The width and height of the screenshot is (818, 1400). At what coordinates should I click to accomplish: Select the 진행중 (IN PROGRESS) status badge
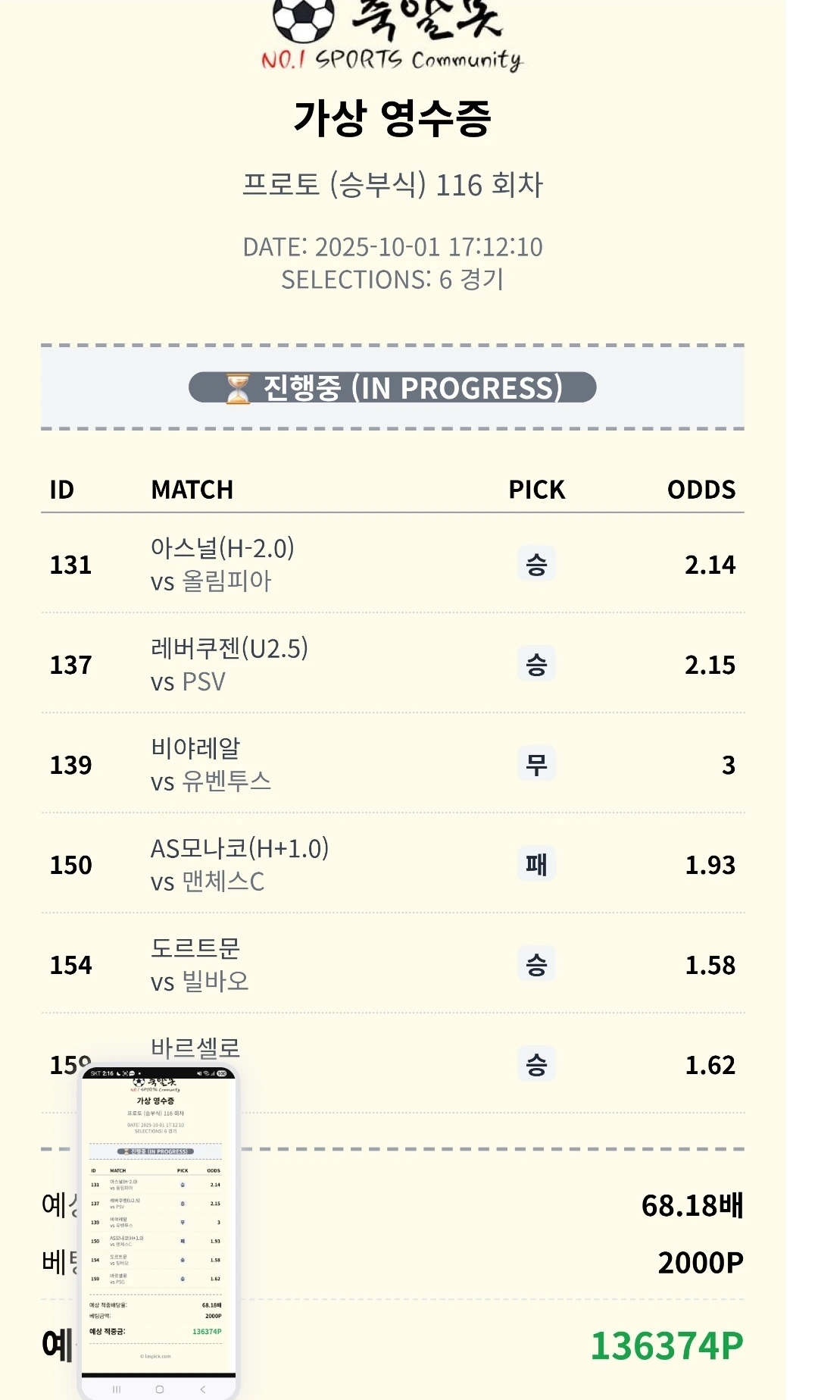(392, 388)
